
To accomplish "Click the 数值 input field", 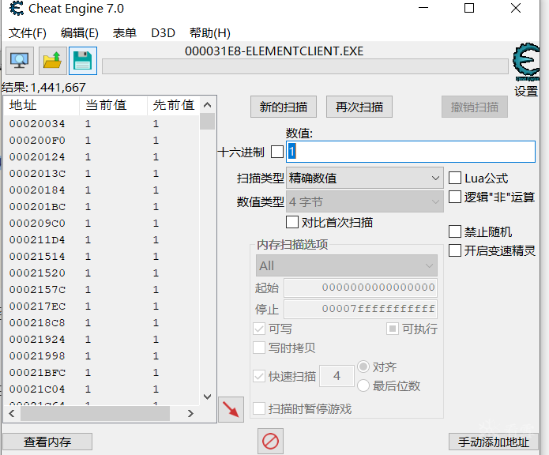I will [411, 152].
